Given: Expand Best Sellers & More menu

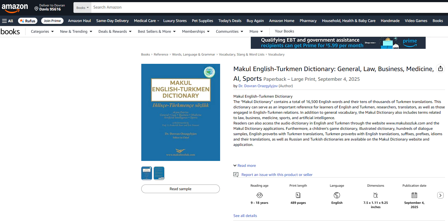Looking at the screenshot, I should coord(157,31).
